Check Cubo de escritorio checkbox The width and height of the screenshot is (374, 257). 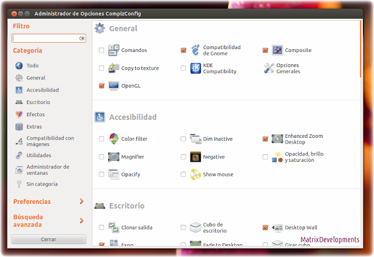183,227
